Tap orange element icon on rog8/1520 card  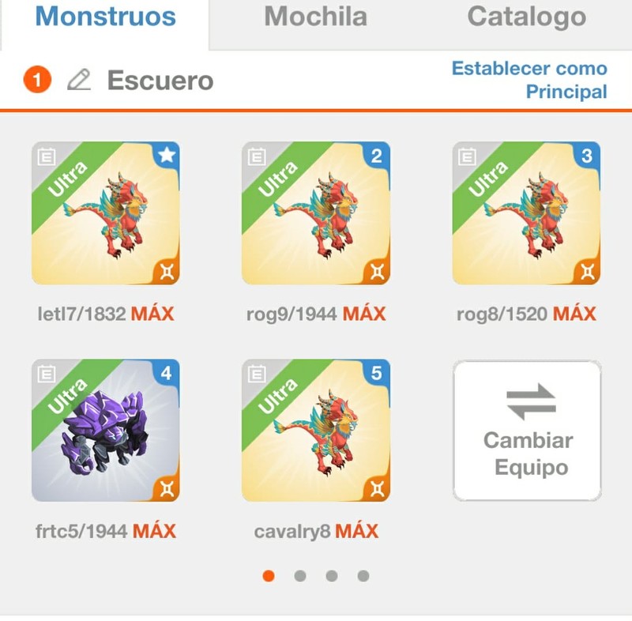pos(588,272)
